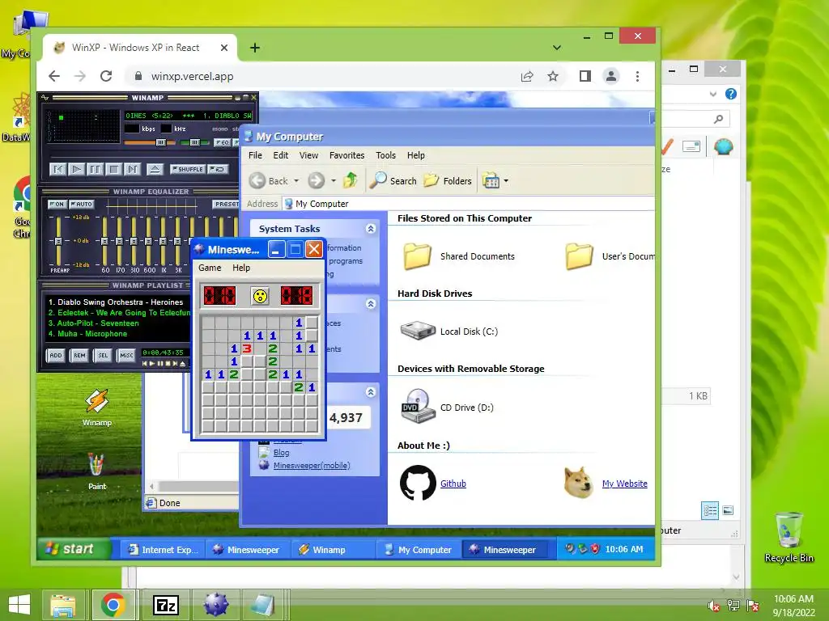Click the XP start button
This screenshot has height=621, width=829.
[x=74, y=549]
